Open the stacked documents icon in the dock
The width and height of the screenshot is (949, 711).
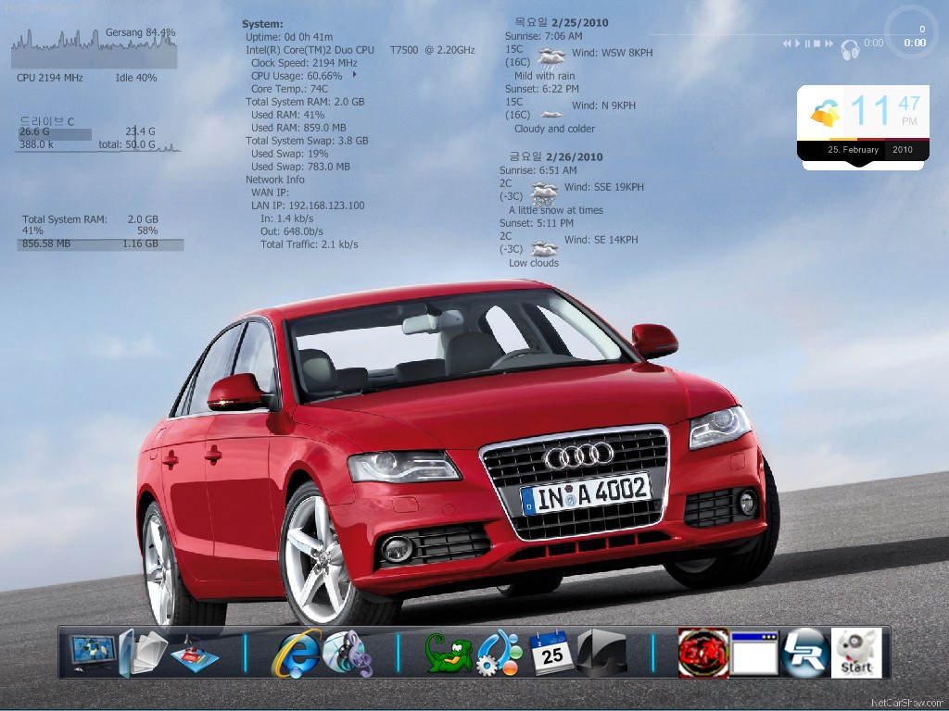click(143, 653)
